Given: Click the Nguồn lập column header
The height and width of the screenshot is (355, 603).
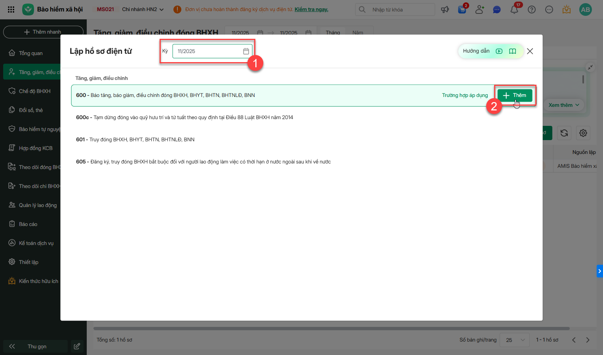Looking at the screenshot, I should (584, 152).
